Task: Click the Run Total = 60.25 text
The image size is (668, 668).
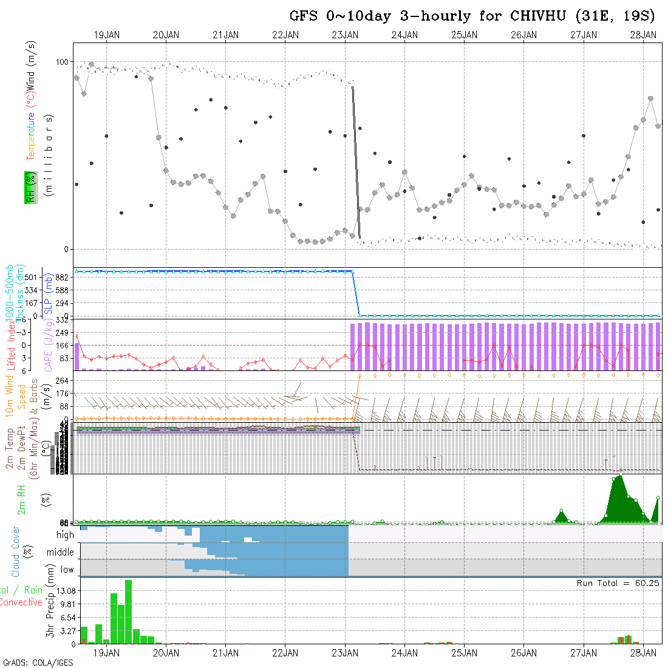Action: 618,583
